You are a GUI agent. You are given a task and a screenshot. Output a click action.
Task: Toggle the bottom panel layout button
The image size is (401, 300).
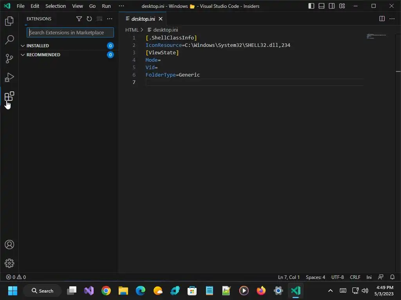coord(322,6)
